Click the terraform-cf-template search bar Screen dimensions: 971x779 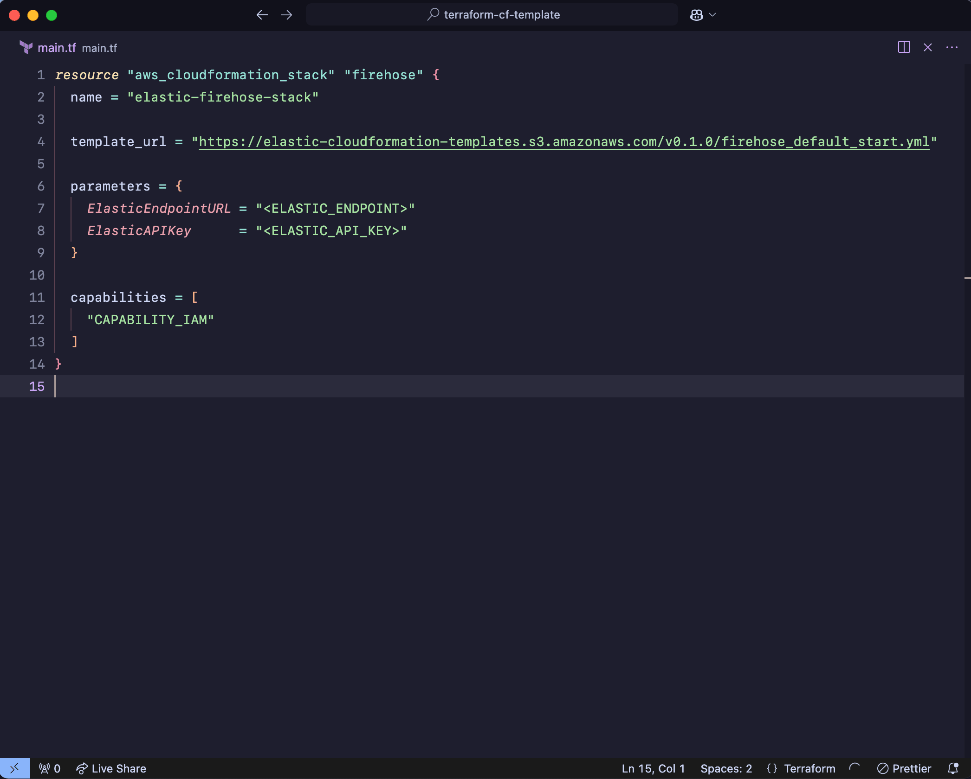tap(491, 14)
